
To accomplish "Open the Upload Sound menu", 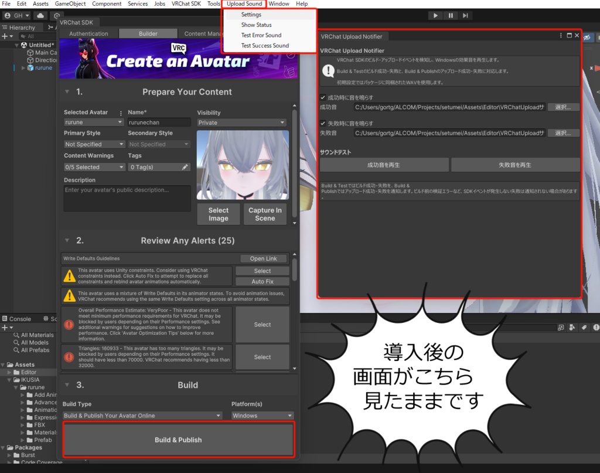I will [244, 4].
